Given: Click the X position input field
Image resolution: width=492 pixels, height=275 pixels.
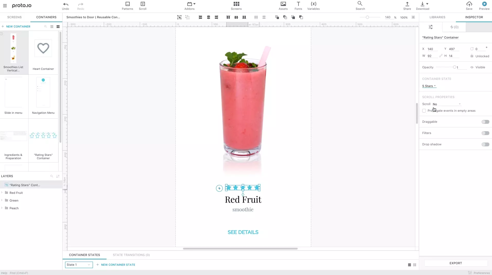Looking at the screenshot, I should coord(432,49).
